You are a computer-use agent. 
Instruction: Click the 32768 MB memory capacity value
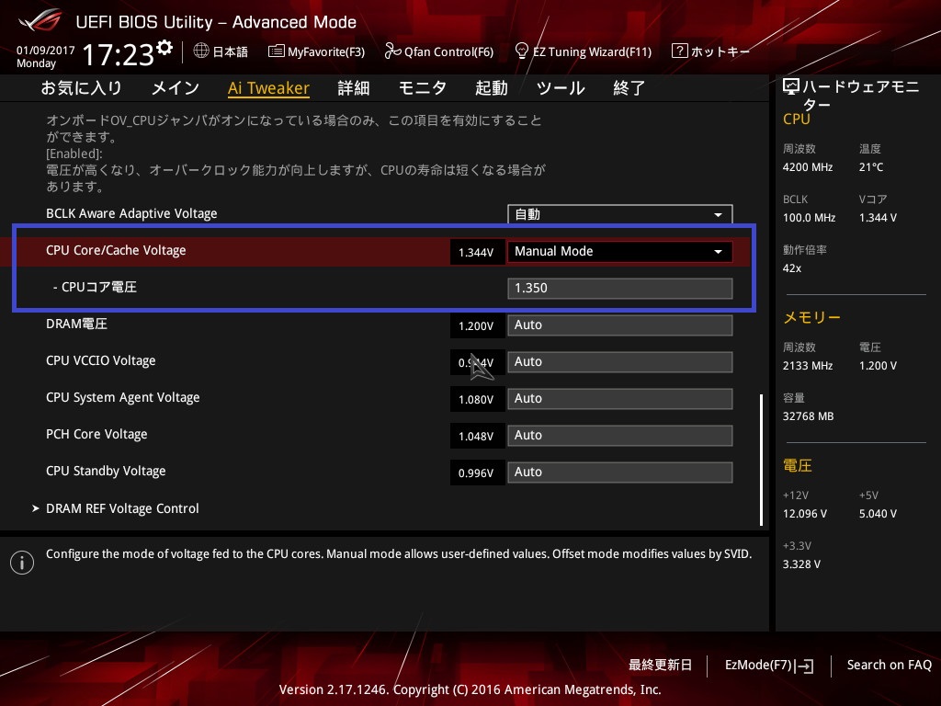(x=808, y=416)
